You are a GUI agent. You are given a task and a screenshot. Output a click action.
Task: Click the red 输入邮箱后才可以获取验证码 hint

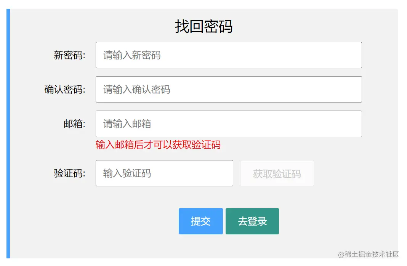point(158,145)
